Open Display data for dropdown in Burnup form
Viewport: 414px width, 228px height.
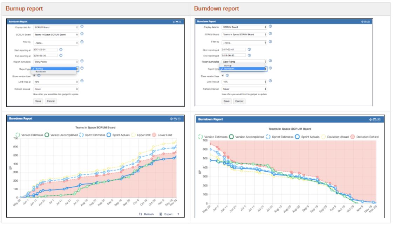click(x=56, y=27)
